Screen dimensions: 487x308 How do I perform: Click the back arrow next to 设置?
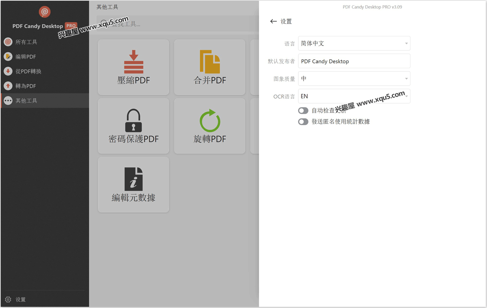point(274,21)
